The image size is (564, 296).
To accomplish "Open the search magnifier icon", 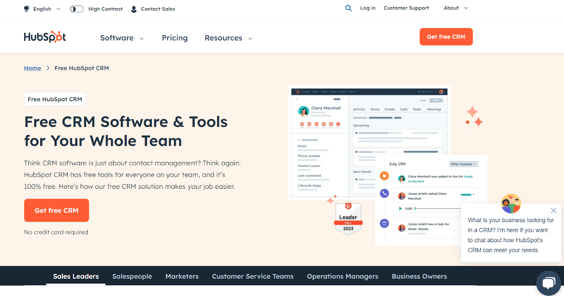I will 348,8.
